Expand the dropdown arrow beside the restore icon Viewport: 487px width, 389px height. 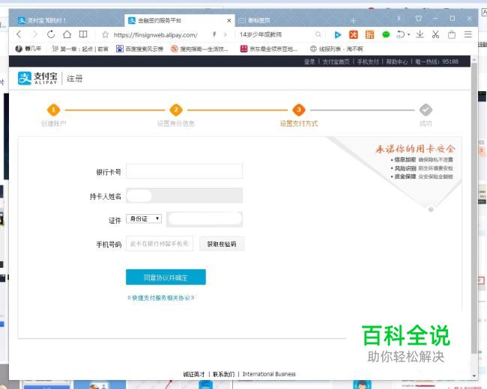click(409, 34)
